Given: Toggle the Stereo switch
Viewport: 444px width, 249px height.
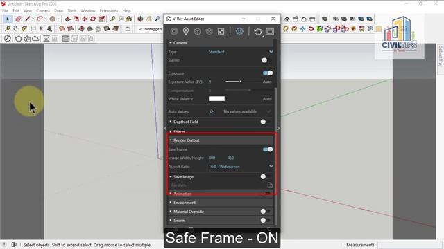Looking at the screenshot, I should click(x=266, y=60).
